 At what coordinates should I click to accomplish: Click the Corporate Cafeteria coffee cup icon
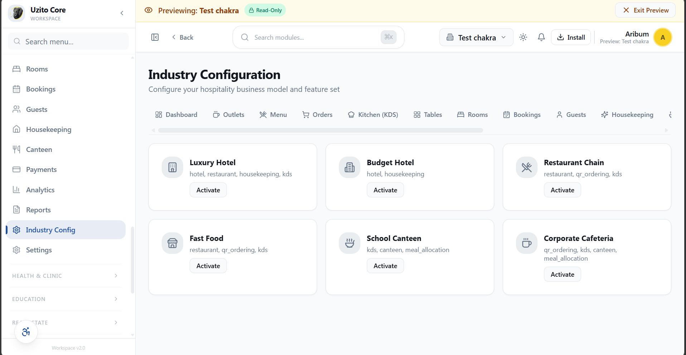click(x=526, y=243)
